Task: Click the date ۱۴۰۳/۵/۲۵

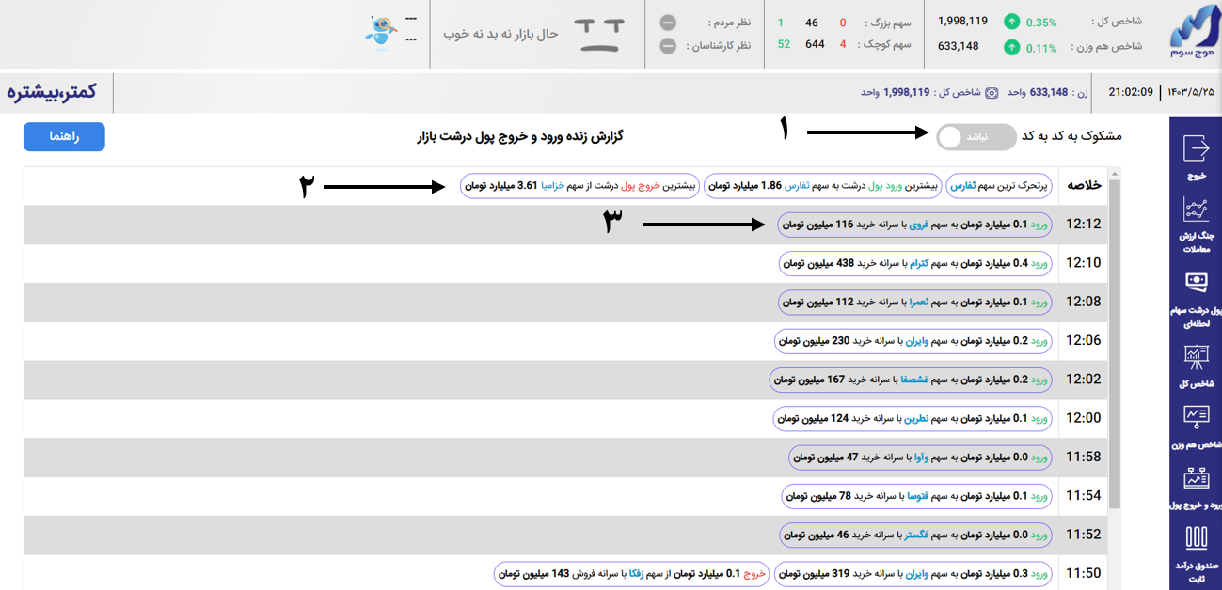Action: (1191, 92)
